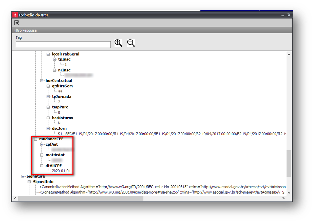This screenshot has height=223, width=314.
Task: Minimize the Exibição do XML window
Action: coord(283,15)
